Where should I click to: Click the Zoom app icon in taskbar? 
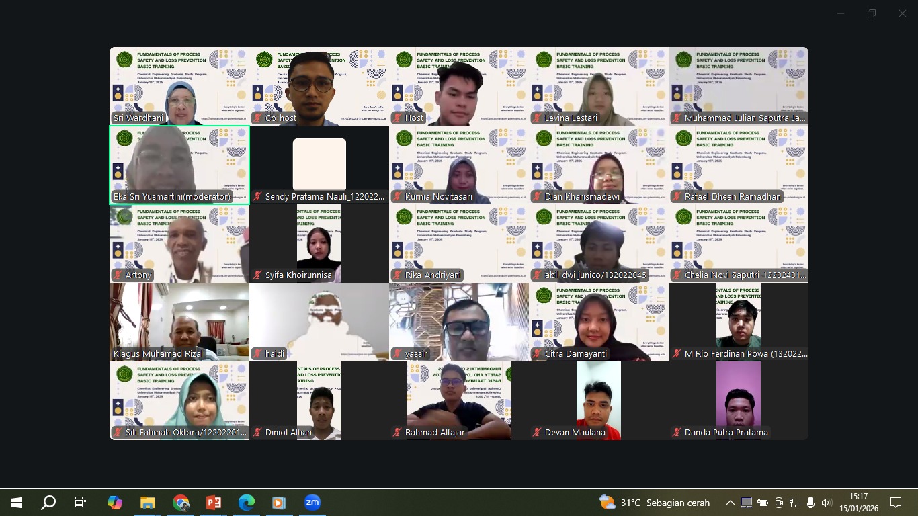312,503
